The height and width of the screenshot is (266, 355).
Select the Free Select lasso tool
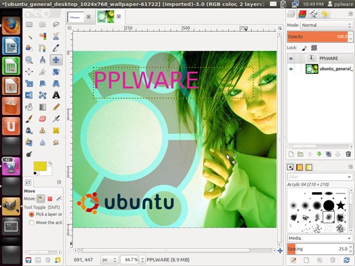click(56, 24)
